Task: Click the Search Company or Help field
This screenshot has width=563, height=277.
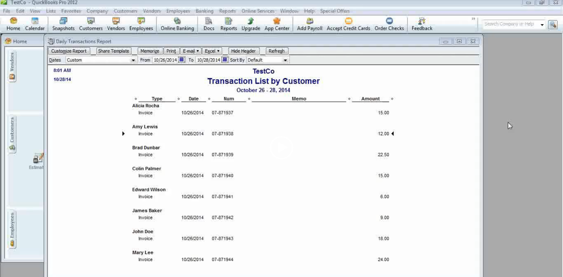Action: tap(510, 24)
